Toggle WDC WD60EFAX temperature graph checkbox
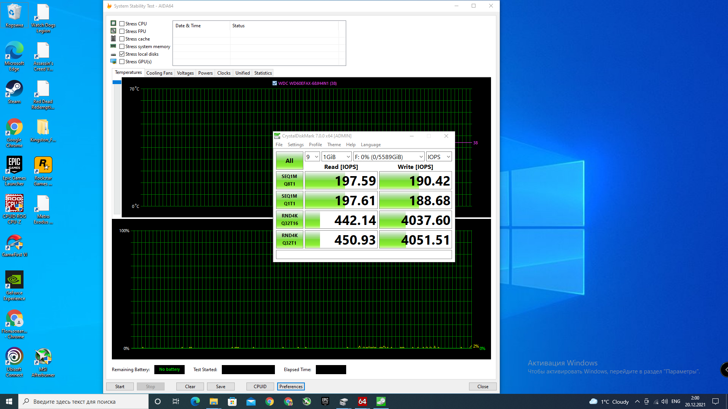Viewport: 728px width, 409px height. pos(275,83)
